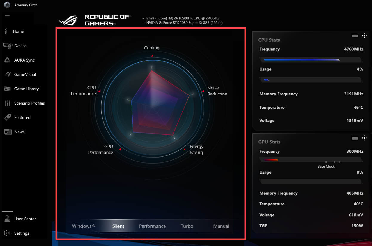The height and width of the screenshot is (246, 372).
Task: Open the Home menu item
Action: (x=19, y=31)
